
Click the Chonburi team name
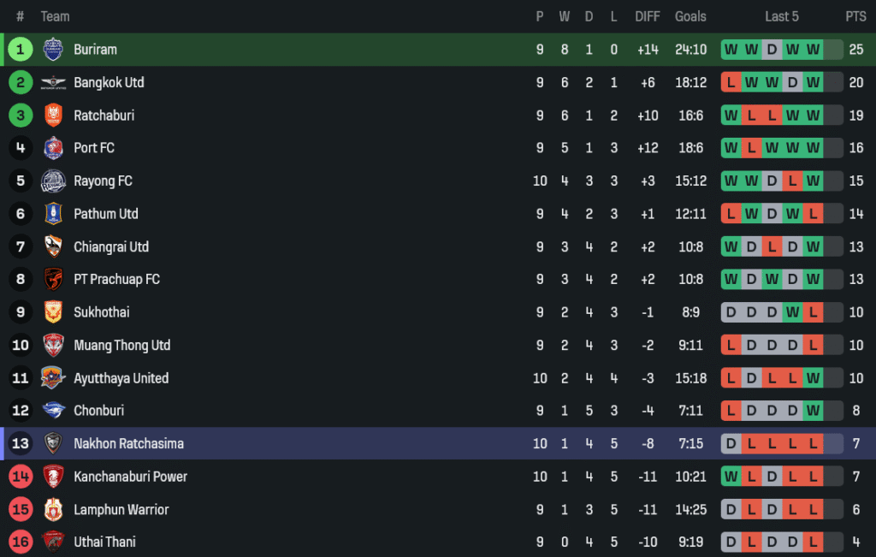[x=98, y=411]
